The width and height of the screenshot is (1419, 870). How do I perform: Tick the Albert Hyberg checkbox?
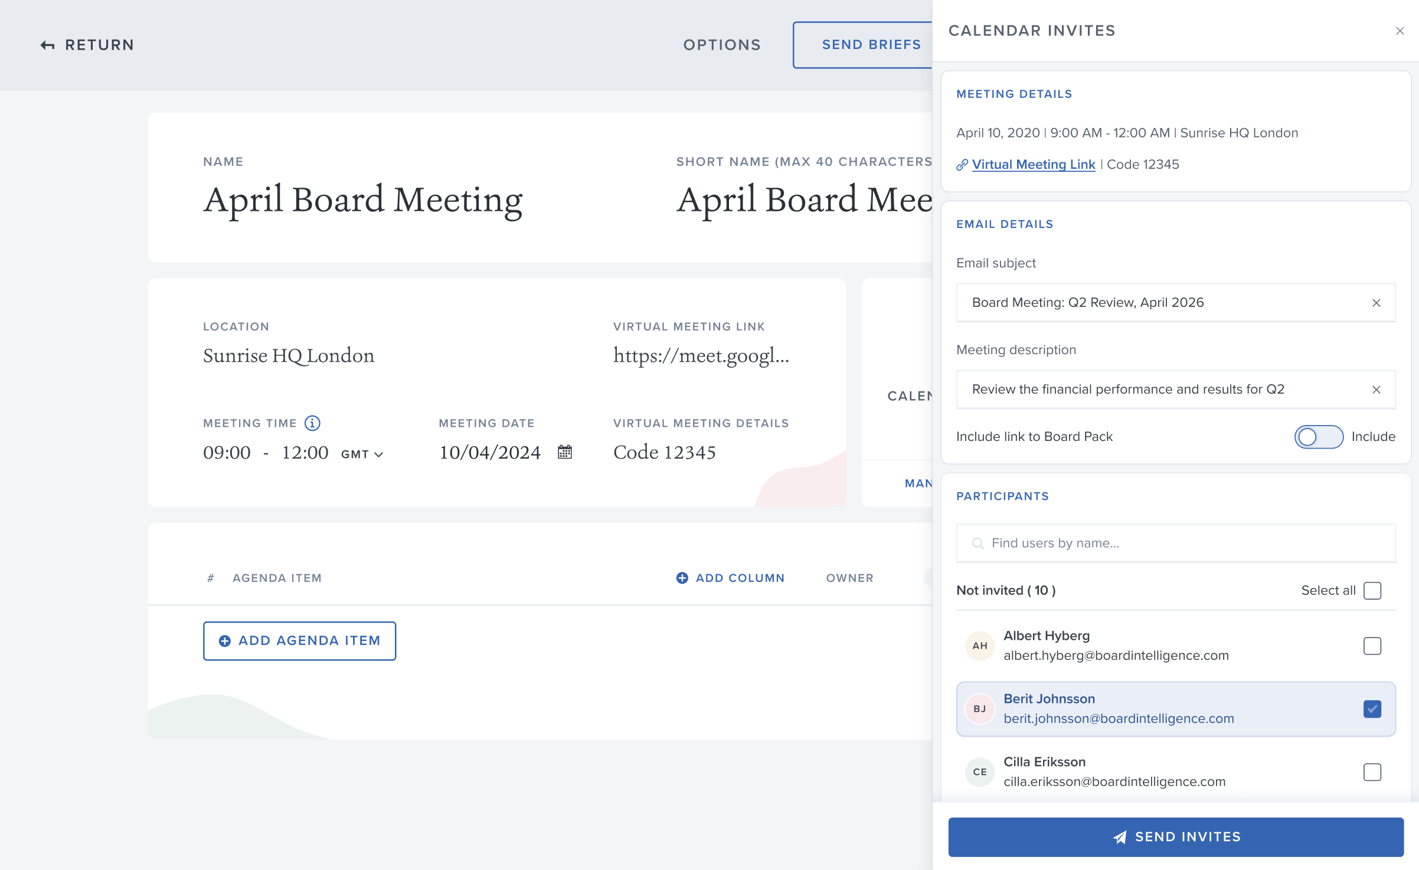1372,646
